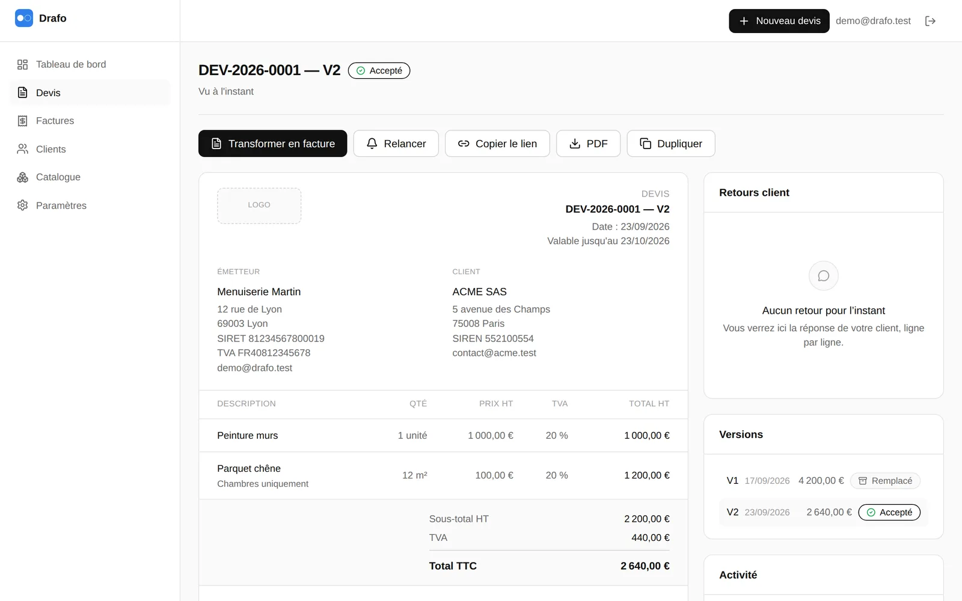The width and height of the screenshot is (962, 601).
Task: Click the Paramètres gear icon
Action: pos(22,206)
